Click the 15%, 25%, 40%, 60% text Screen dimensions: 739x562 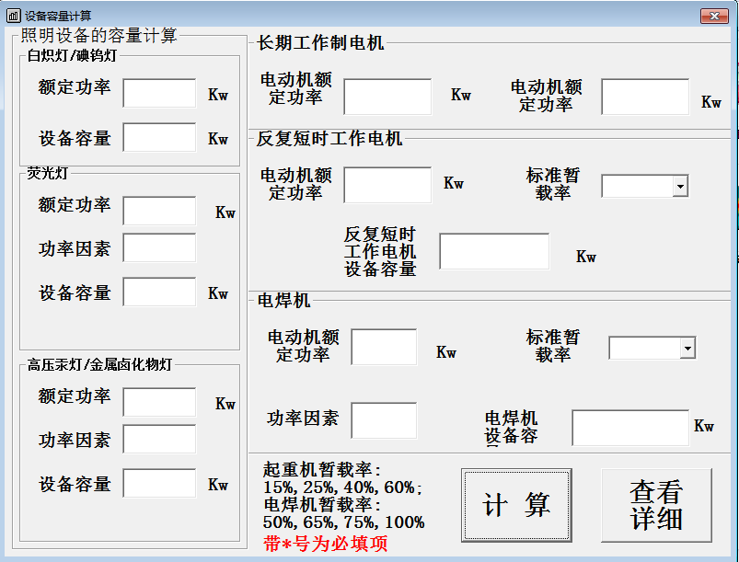342,487
